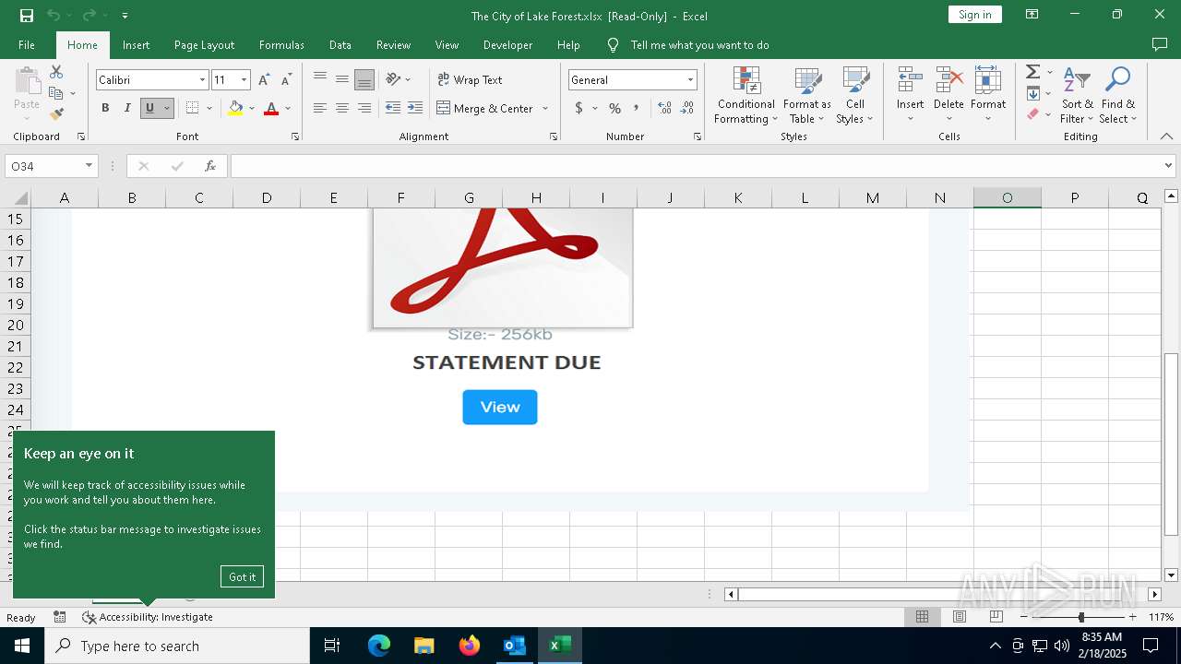Decrease font size with the small A icon

[x=286, y=80]
